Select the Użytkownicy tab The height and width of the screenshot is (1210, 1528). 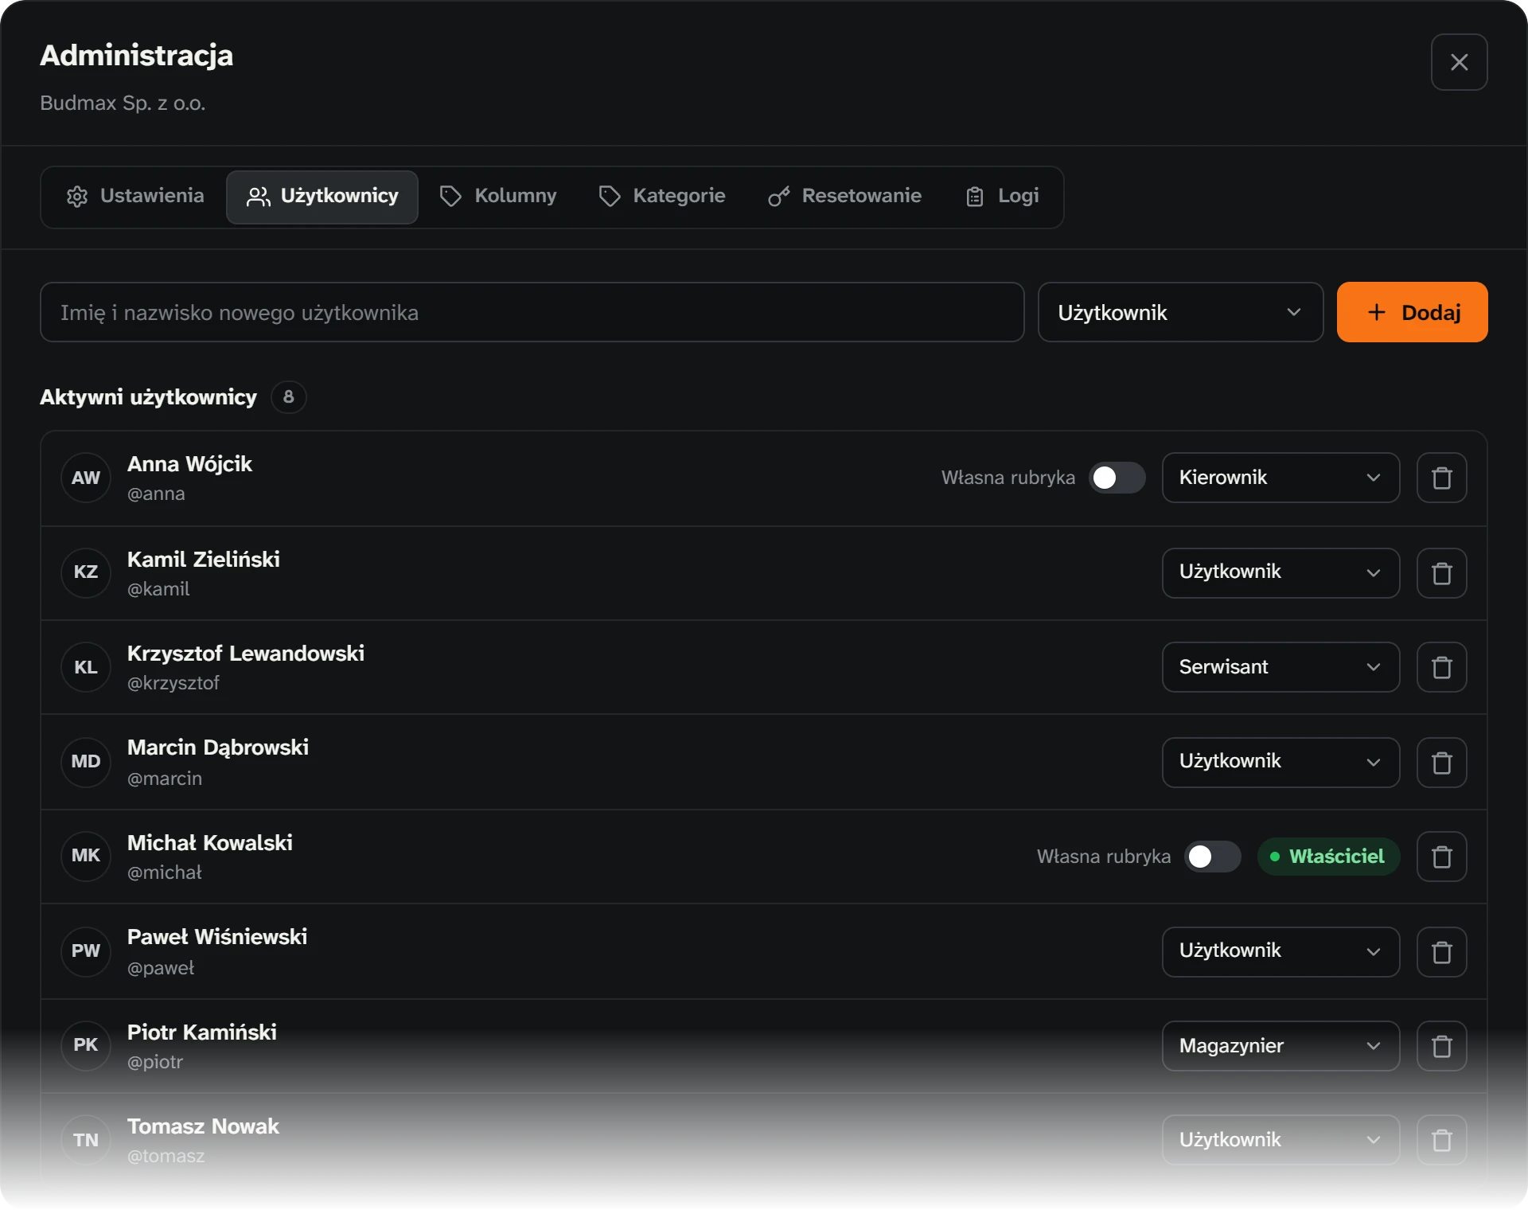[322, 197]
